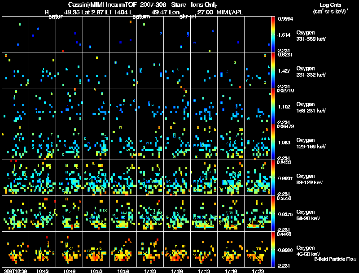Screen dimensions: 359x273
Task: Click the 'Oxygen 168-231 keV' label
Action: coord(311,108)
